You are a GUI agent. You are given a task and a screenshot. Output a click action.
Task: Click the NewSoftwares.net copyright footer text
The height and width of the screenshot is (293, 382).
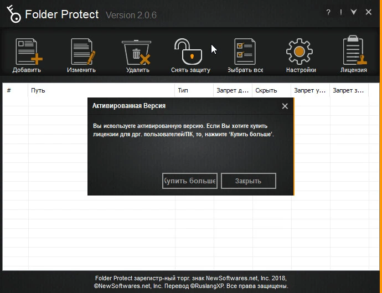pos(191,282)
